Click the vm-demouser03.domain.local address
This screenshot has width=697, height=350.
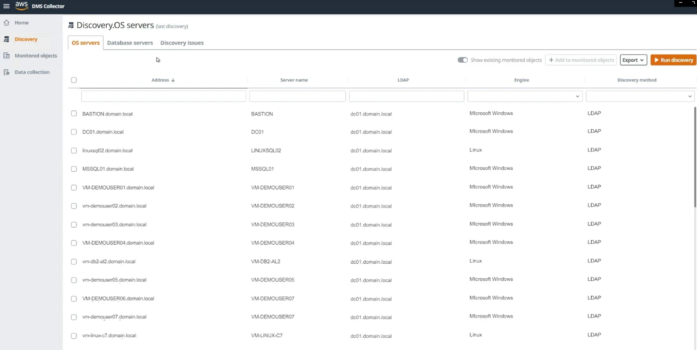coord(114,225)
